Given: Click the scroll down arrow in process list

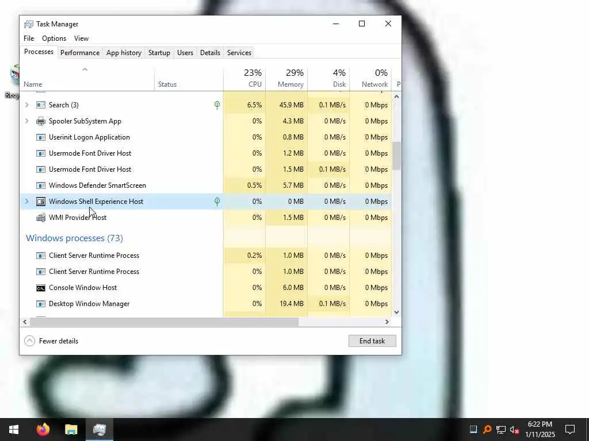Looking at the screenshot, I should coord(397,312).
